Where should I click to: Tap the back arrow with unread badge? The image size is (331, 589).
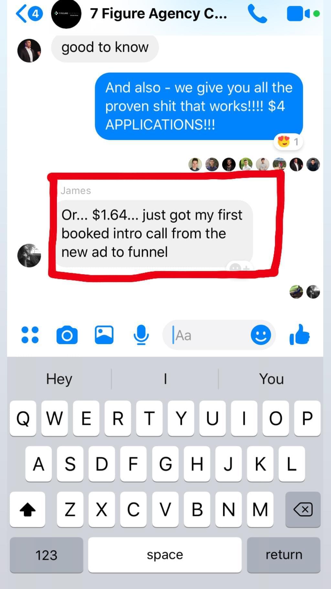tap(29, 14)
